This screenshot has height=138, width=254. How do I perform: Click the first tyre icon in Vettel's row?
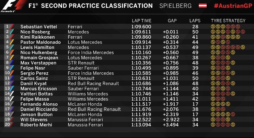[213, 27]
